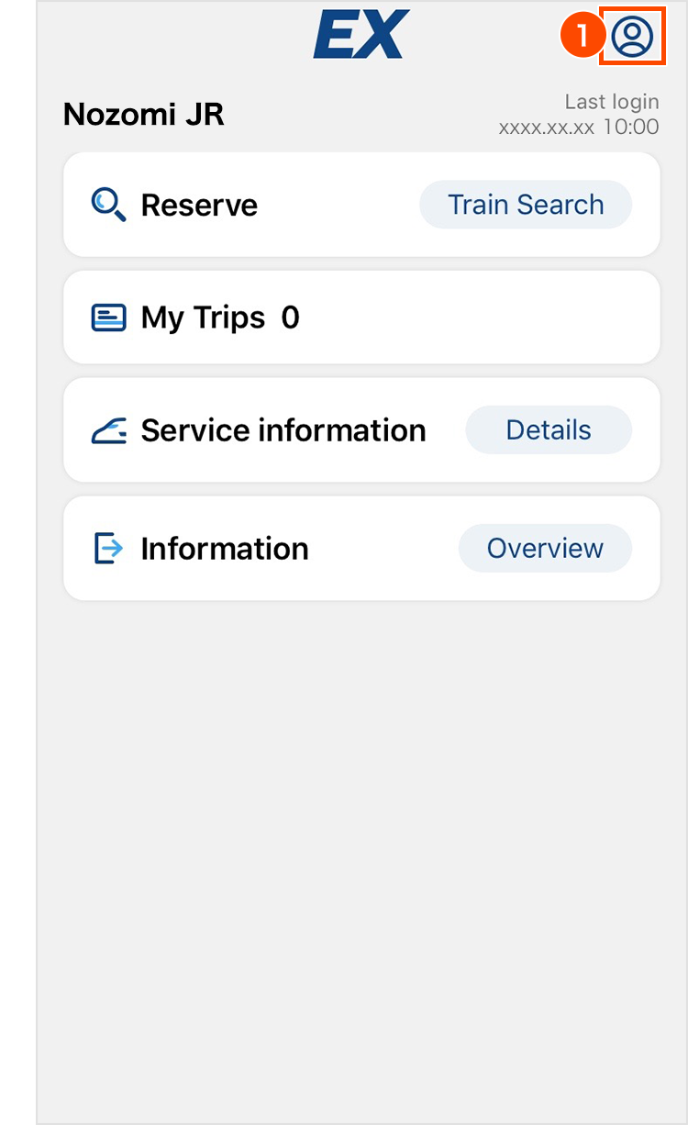Screen dimensions: 688x1125
Task: Open service information Details
Action: click(x=549, y=430)
